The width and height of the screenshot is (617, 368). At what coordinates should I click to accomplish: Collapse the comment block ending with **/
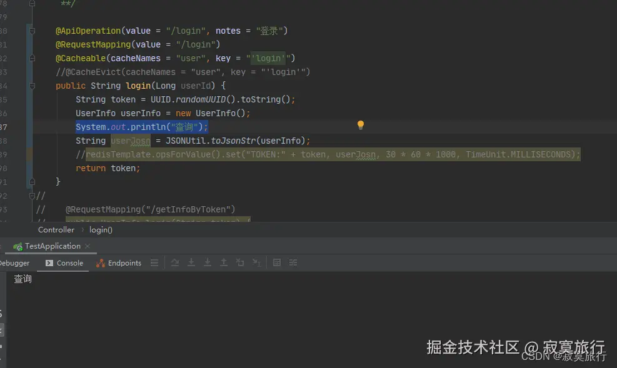pyautogui.click(x=33, y=4)
